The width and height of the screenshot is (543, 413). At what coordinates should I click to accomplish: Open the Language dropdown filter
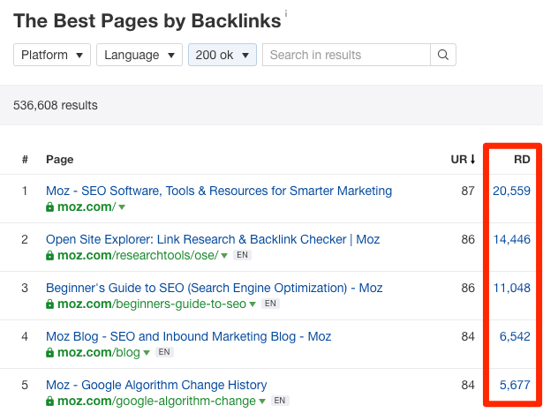click(140, 55)
